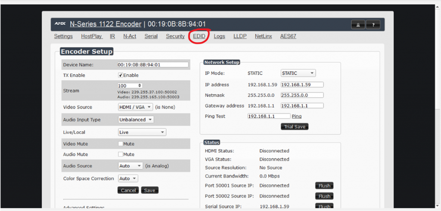
Task: Click the VGA Status Disconnected value
Action: (274, 159)
